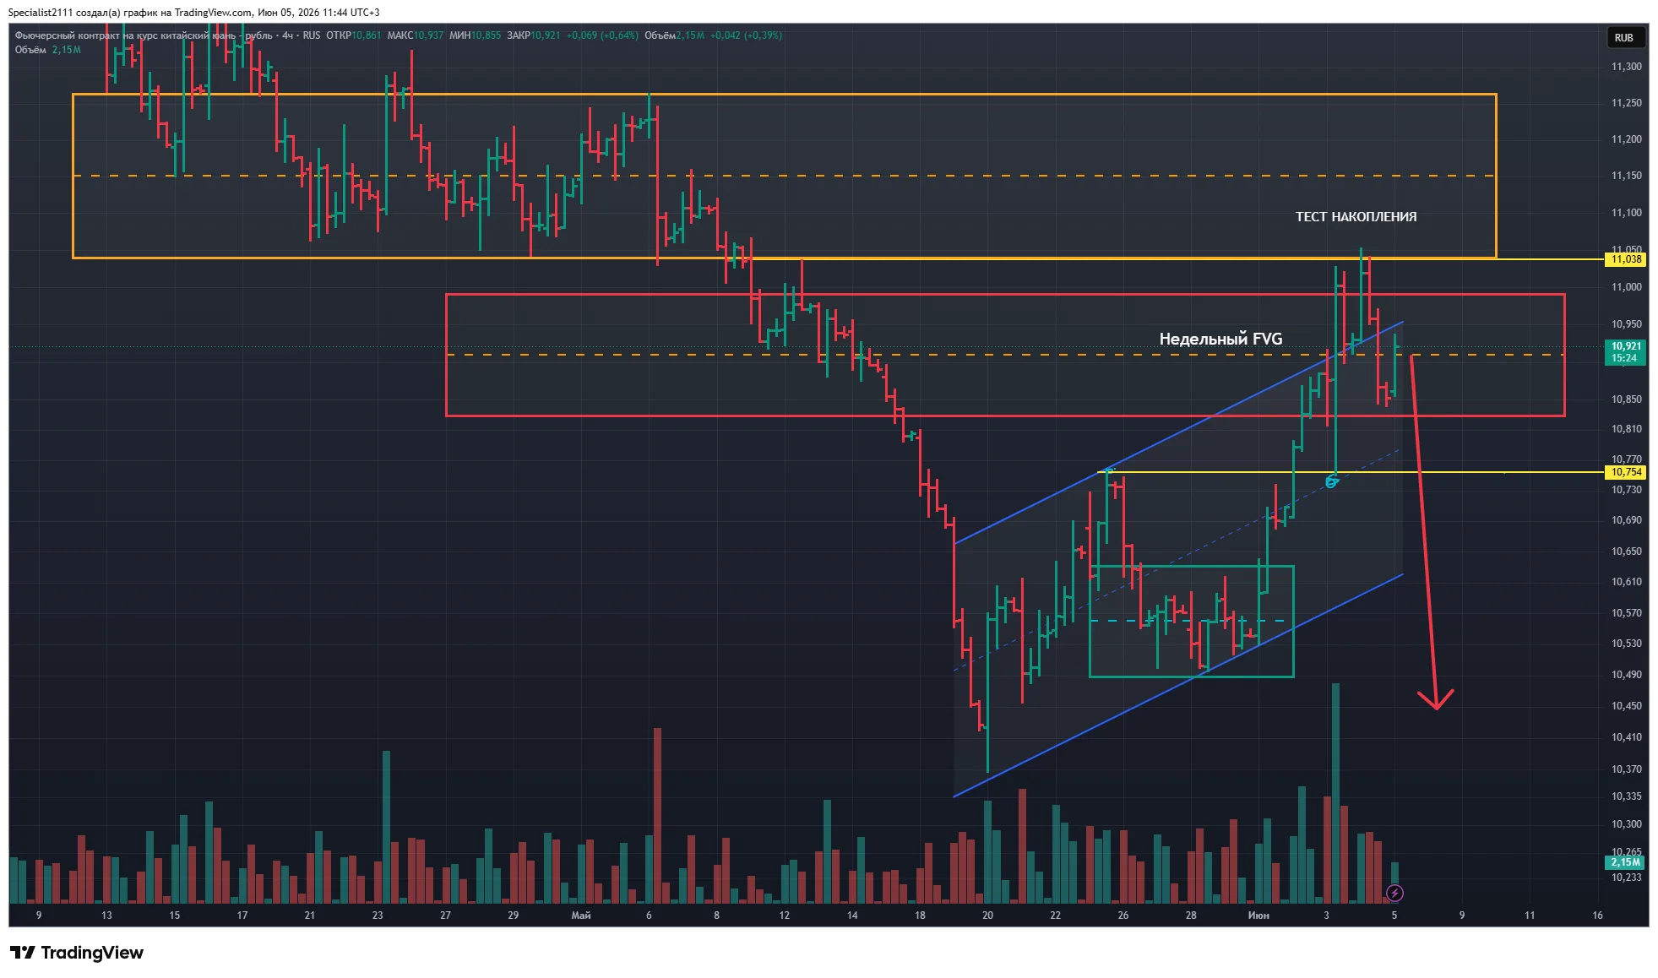Image resolution: width=1658 pixels, height=978 pixels.
Task: Click date label 13 on time axis
Action: (x=106, y=916)
